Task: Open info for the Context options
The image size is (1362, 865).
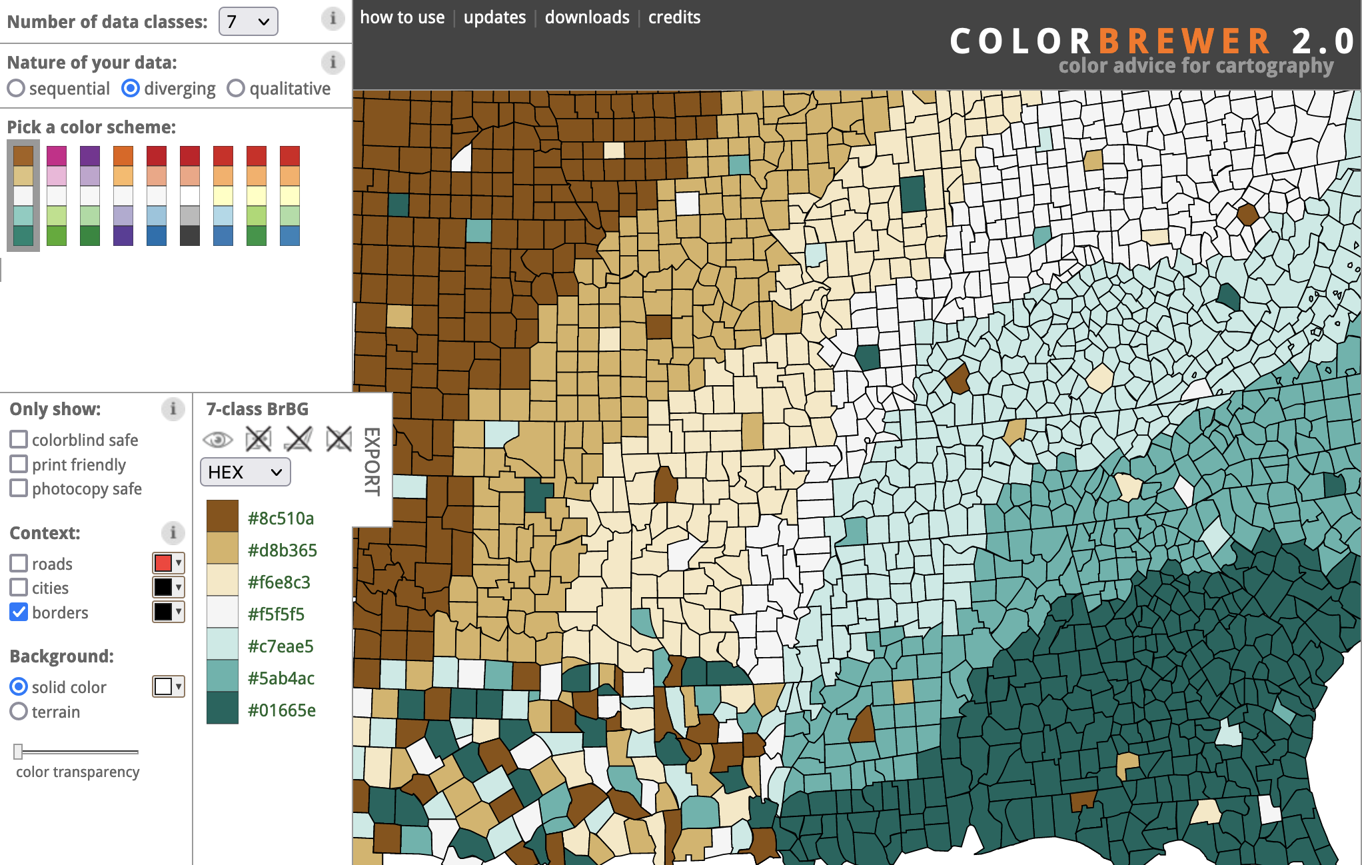Action: [173, 534]
